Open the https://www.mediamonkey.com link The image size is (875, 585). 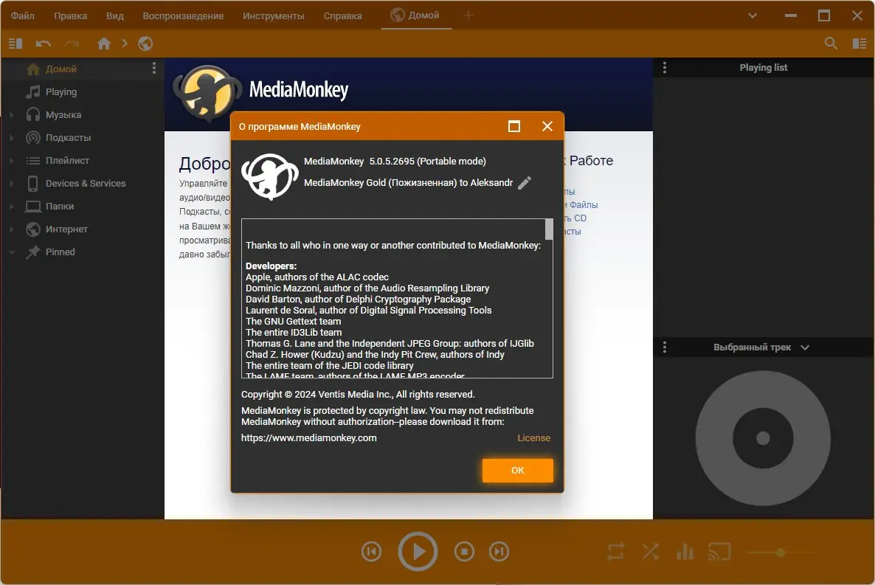(x=308, y=437)
